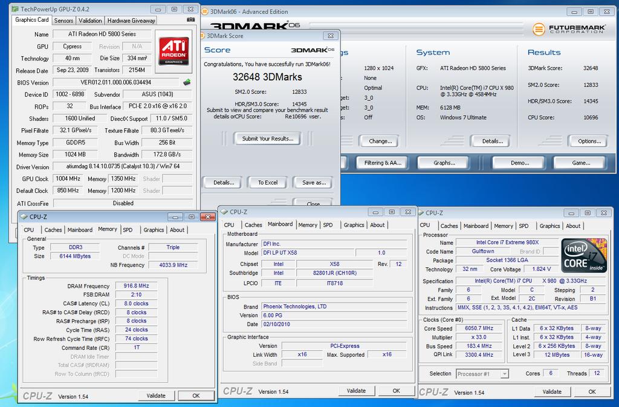619x407 pixels.
Task: Click Submit Your Results button
Action: click(267, 138)
